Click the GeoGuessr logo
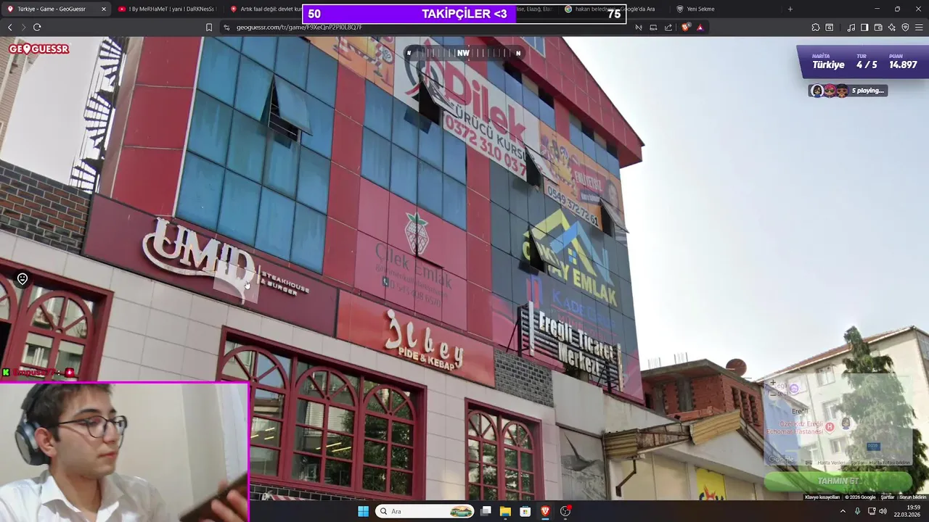This screenshot has height=522, width=929. [x=39, y=49]
